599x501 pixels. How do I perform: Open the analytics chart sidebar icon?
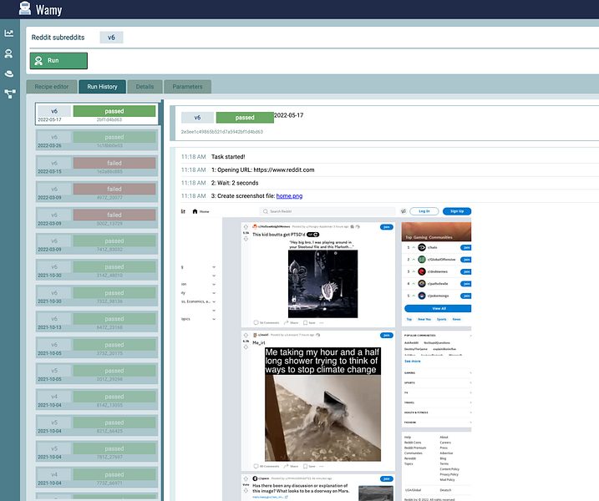click(x=9, y=33)
